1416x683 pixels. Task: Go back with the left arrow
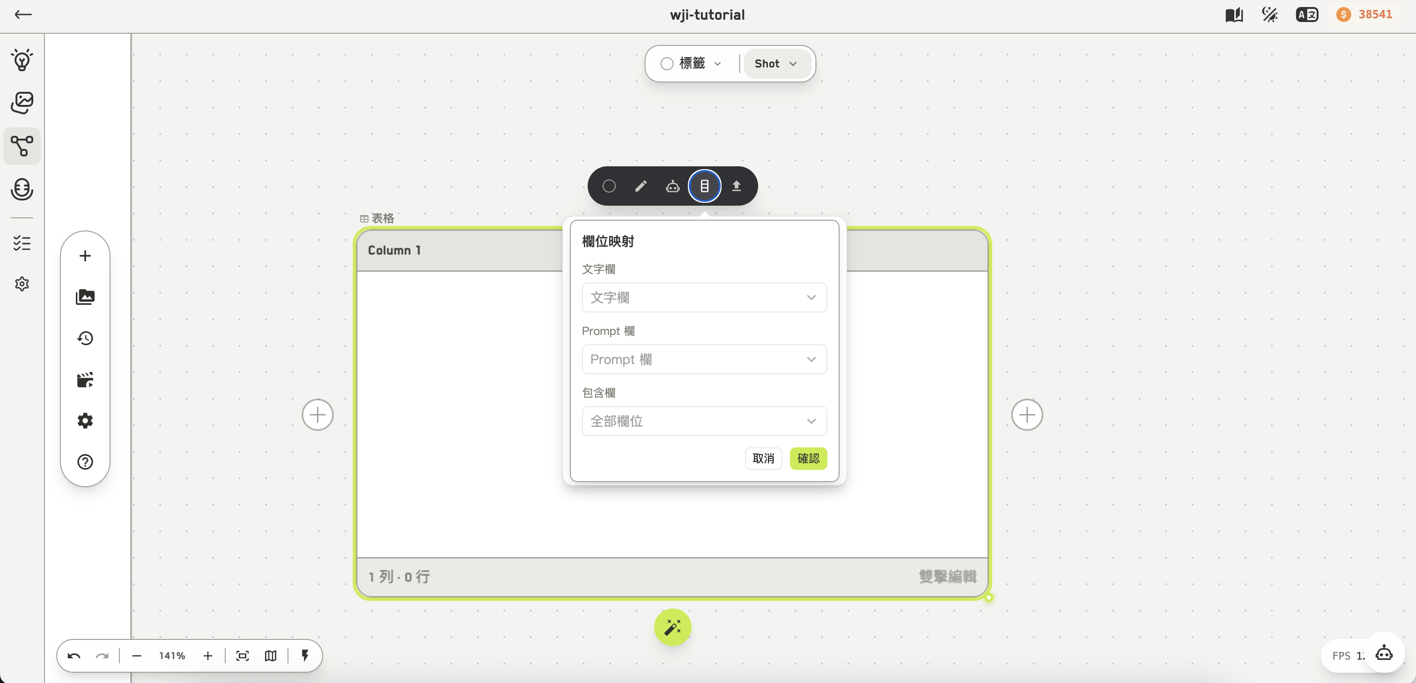(23, 15)
